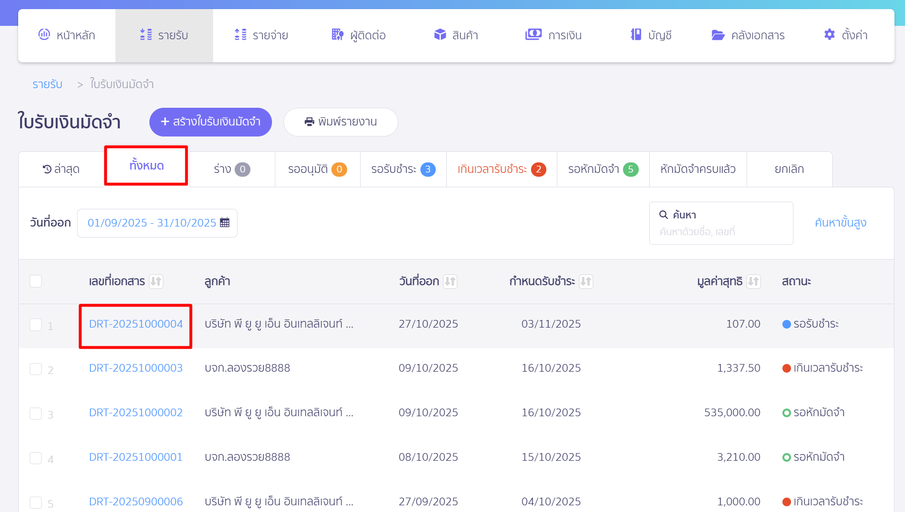Click the product box icon
The image size is (905, 512).
pyautogui.click(x=440, y=34)
